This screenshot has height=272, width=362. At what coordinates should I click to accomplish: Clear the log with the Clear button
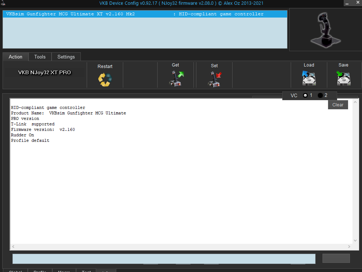pyautogui.click(x=338, y=105)
